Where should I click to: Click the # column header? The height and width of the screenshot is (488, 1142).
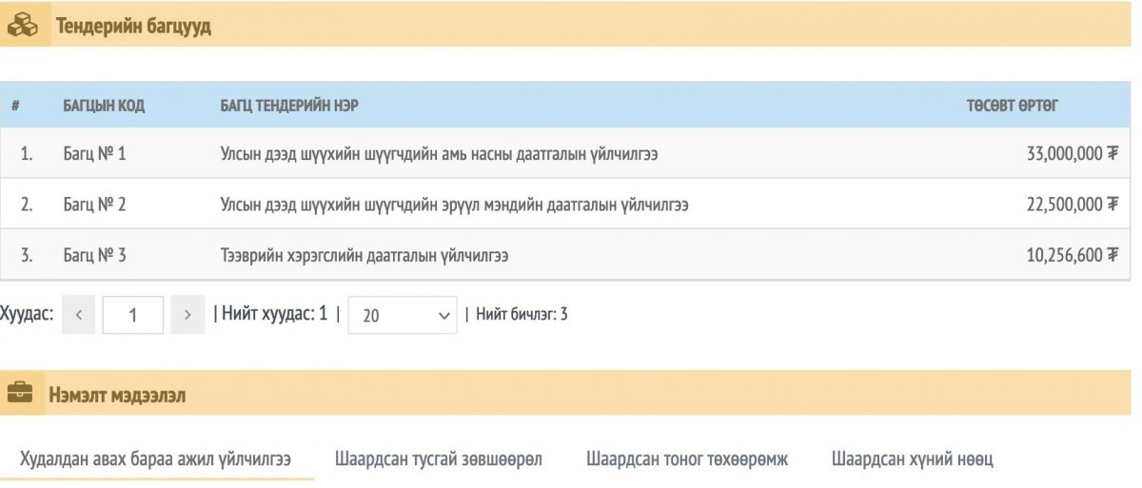pos(16,106)
